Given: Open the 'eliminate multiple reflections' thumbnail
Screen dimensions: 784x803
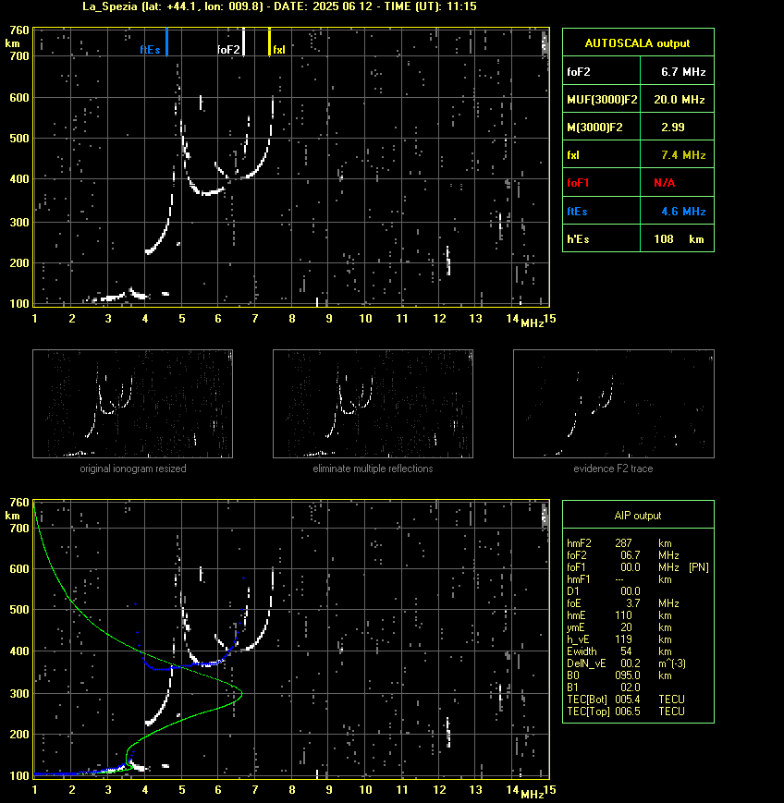Looking at the screenshot, I should 373,404.
